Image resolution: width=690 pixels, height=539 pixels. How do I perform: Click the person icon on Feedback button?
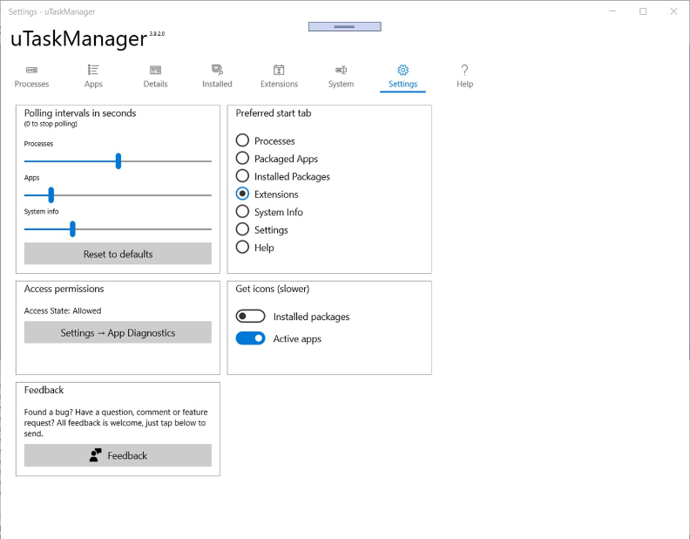pos(95,455)
